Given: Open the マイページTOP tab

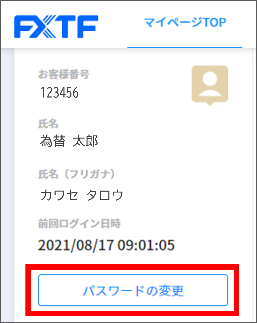Looking at the screenshot, I should pos(185,23).
